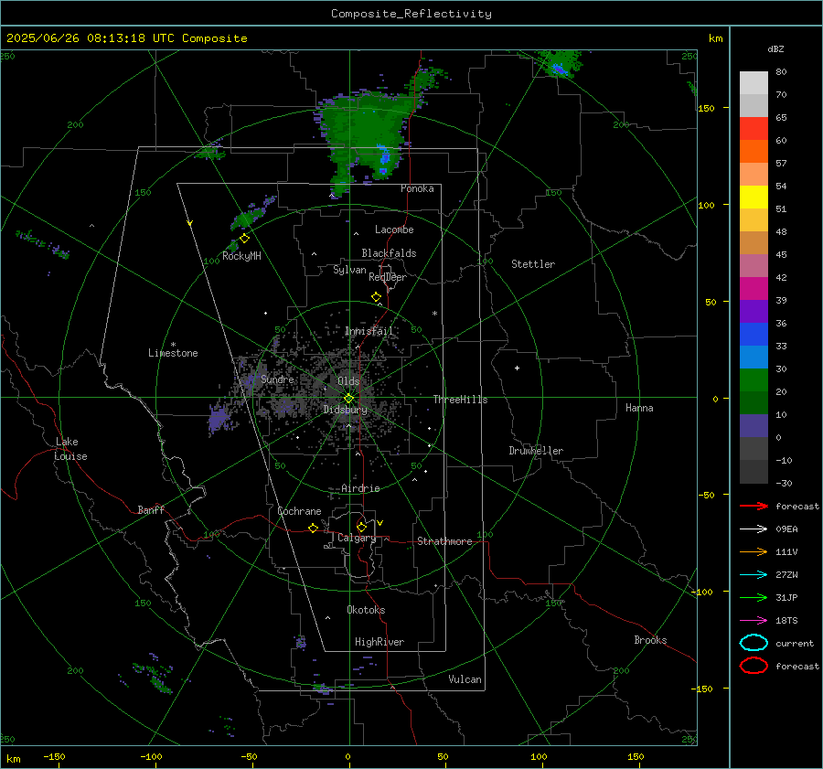Click the Limestone label
823x769 pixels.
(173, 353)
